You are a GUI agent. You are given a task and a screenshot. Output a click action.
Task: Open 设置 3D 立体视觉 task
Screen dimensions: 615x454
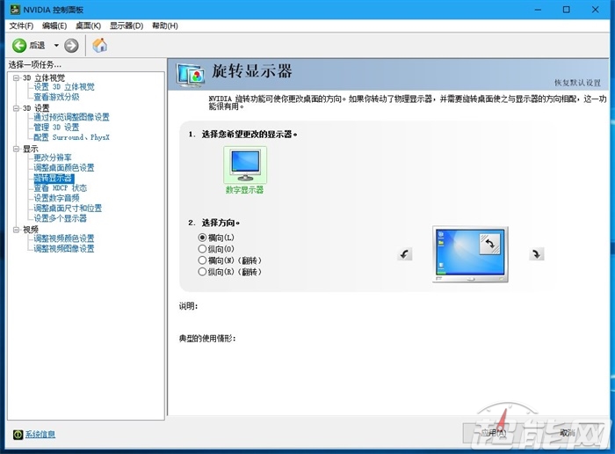[64, 87]
